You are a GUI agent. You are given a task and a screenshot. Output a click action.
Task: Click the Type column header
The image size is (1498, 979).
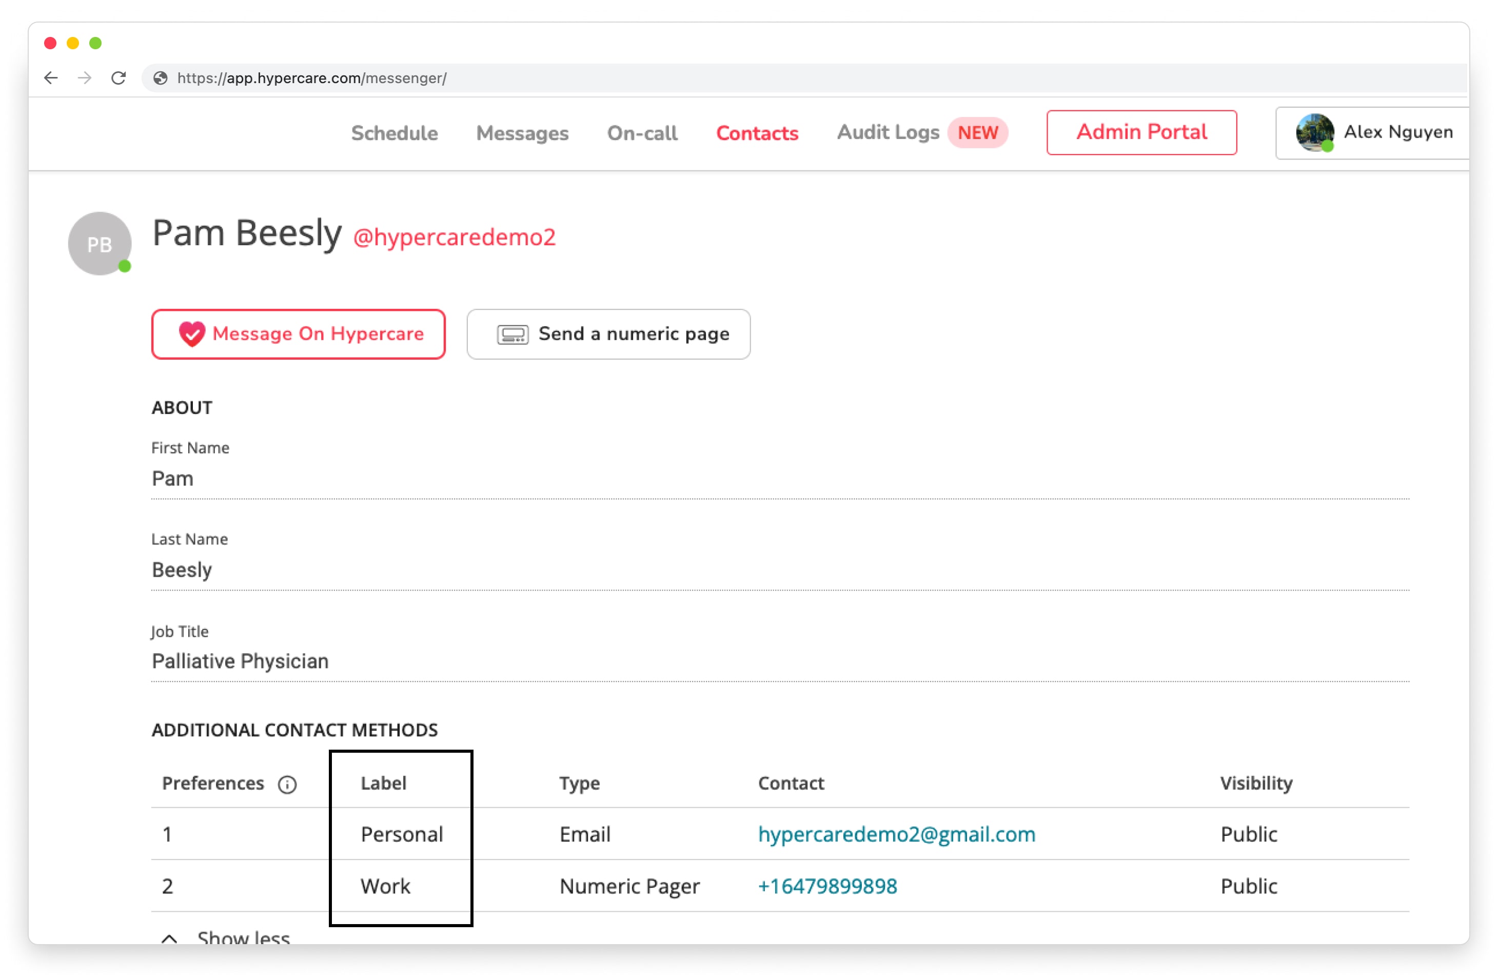580,784
